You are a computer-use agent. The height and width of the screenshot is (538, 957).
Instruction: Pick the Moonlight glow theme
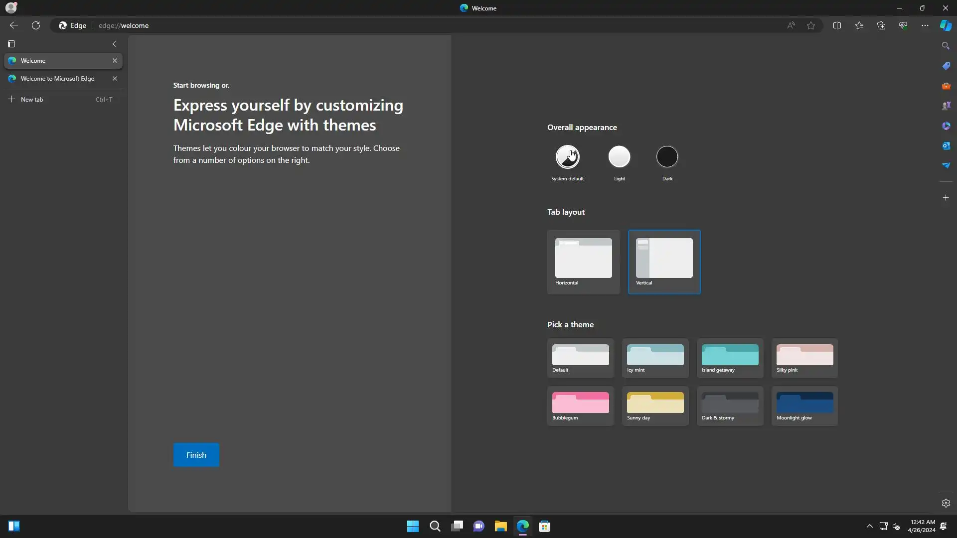tap(804, 406)
